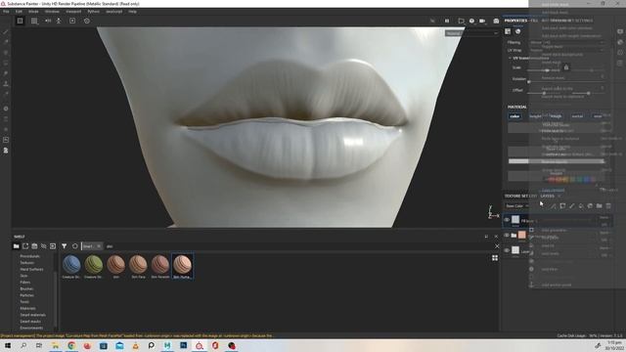Open the Python menu
The height and width of the screenshot is (352, 626).
(x=94, y=12)
